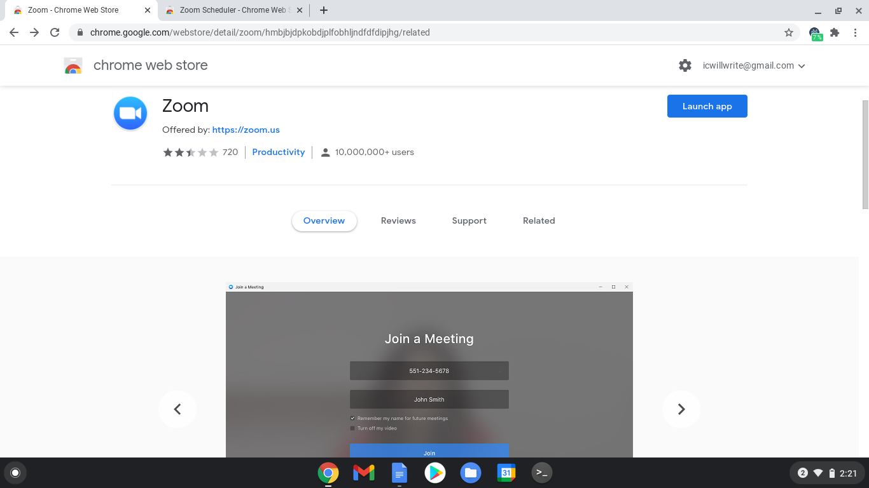Switch to the Support tab
This screenshot has height=488, width=869.
tap(469, 221)
